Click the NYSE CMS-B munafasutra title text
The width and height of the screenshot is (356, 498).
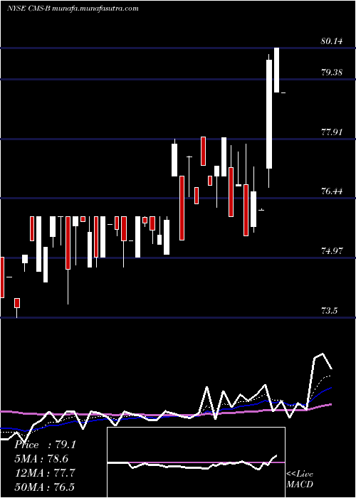point(73,9)
